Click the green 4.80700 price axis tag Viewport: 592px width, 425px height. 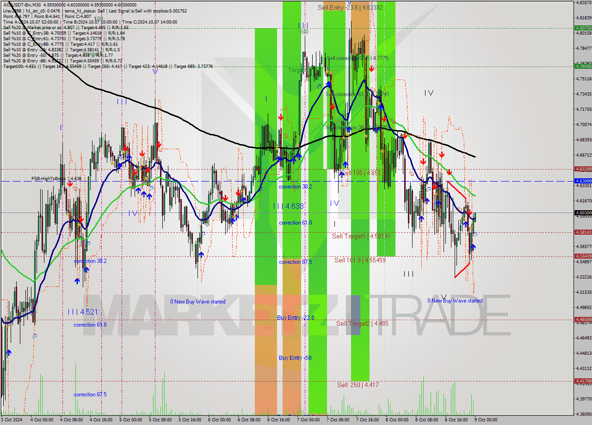pos(583,28)
